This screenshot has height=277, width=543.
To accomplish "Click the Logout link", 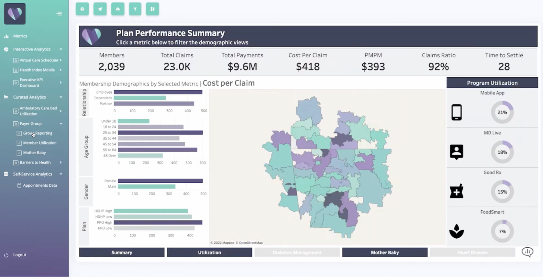I will click(20, 255).
